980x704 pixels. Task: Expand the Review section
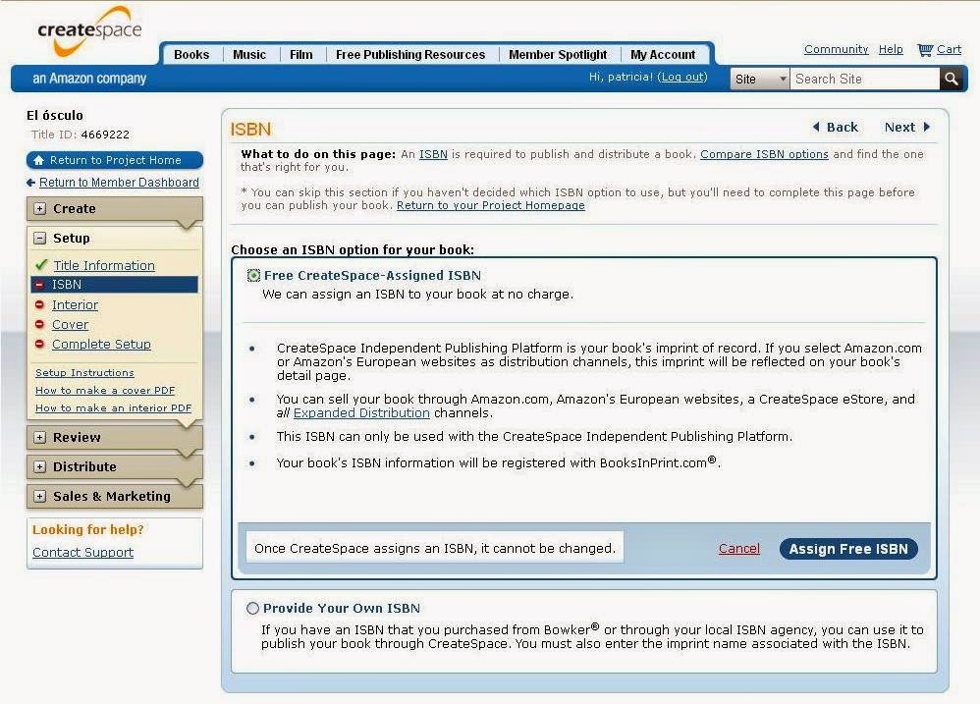(x=40, y=437)
